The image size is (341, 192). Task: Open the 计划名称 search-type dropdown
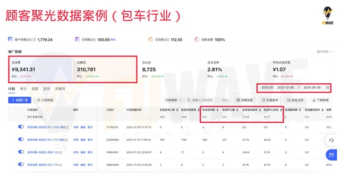[173, 100]
